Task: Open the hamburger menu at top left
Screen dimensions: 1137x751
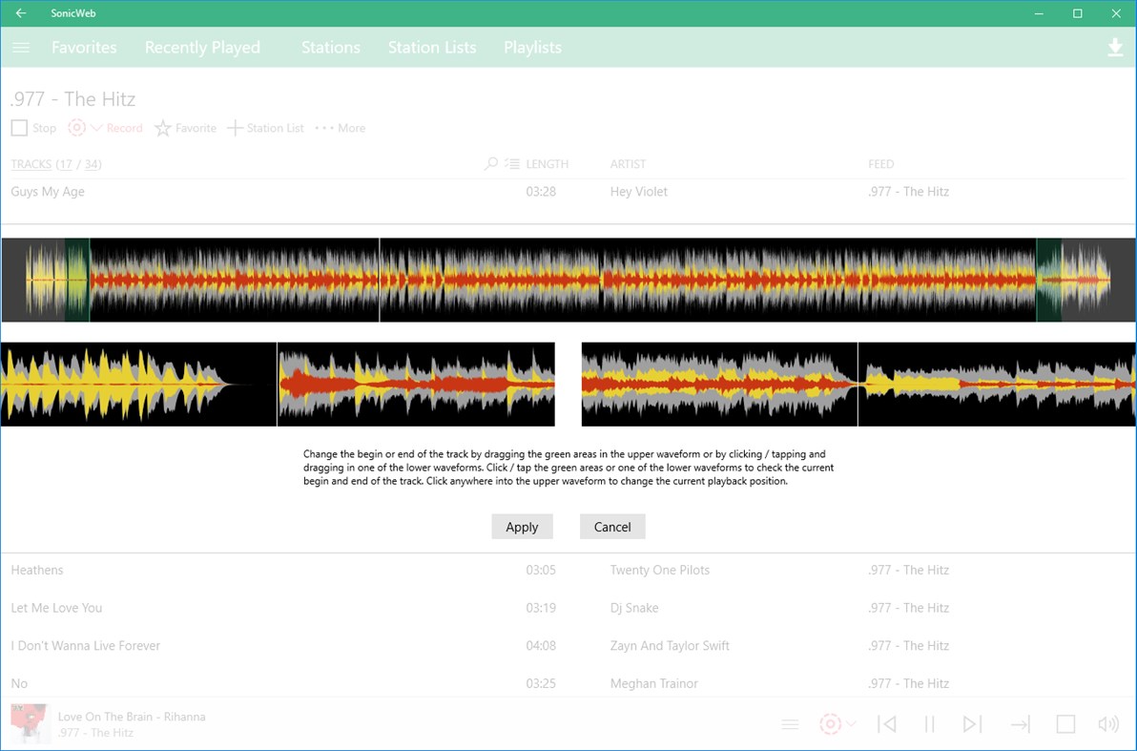Action: (x=20, y=46)
